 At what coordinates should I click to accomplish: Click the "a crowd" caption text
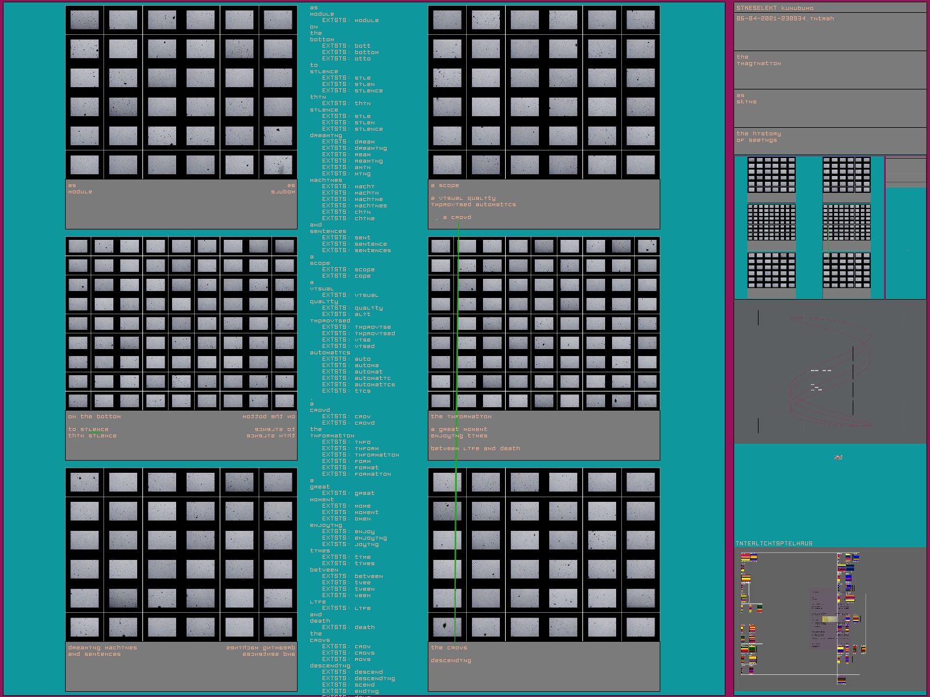point(457,217)
